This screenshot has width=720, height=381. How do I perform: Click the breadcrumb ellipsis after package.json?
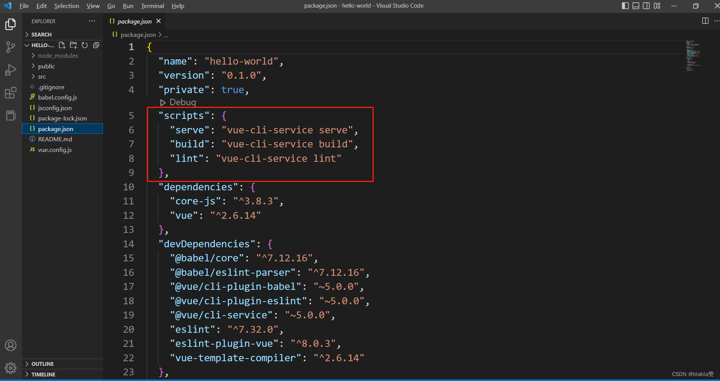166,35
